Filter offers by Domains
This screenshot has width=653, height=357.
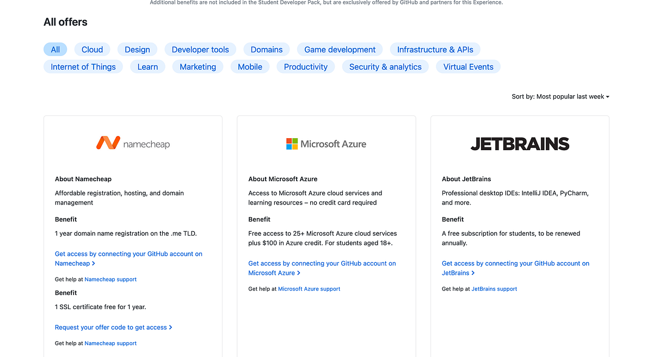tap(267, 50)
